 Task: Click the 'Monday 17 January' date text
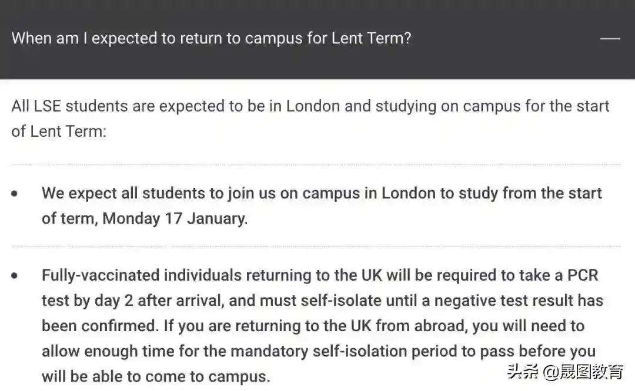click(175, 218)
